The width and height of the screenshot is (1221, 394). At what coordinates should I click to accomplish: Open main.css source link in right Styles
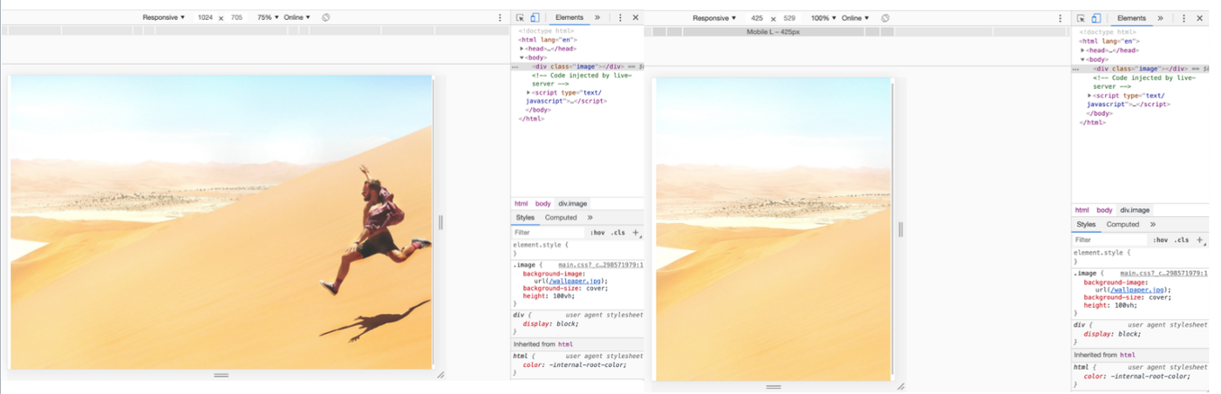(x=1164, y=273)
